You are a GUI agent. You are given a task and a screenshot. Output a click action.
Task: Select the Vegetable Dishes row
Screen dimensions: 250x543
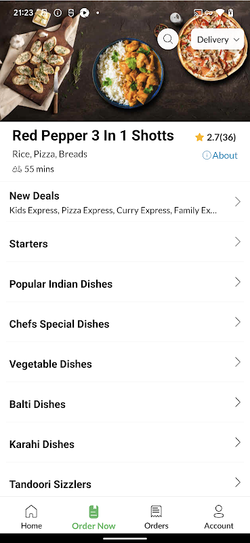(125, 362)
